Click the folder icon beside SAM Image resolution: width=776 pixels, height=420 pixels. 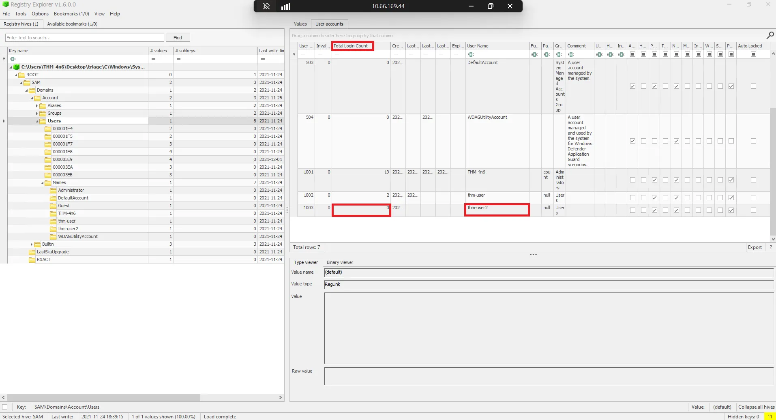click(x=27, y=82)
